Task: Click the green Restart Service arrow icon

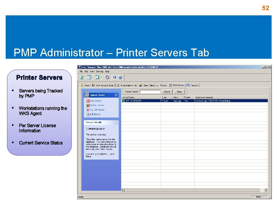Action: (x=88, y=105)
